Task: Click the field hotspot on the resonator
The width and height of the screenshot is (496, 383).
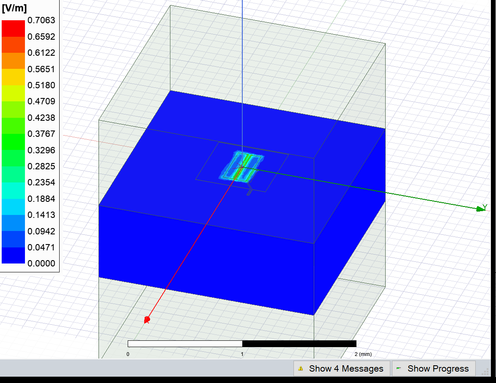Action: click(x=242, y=166)
